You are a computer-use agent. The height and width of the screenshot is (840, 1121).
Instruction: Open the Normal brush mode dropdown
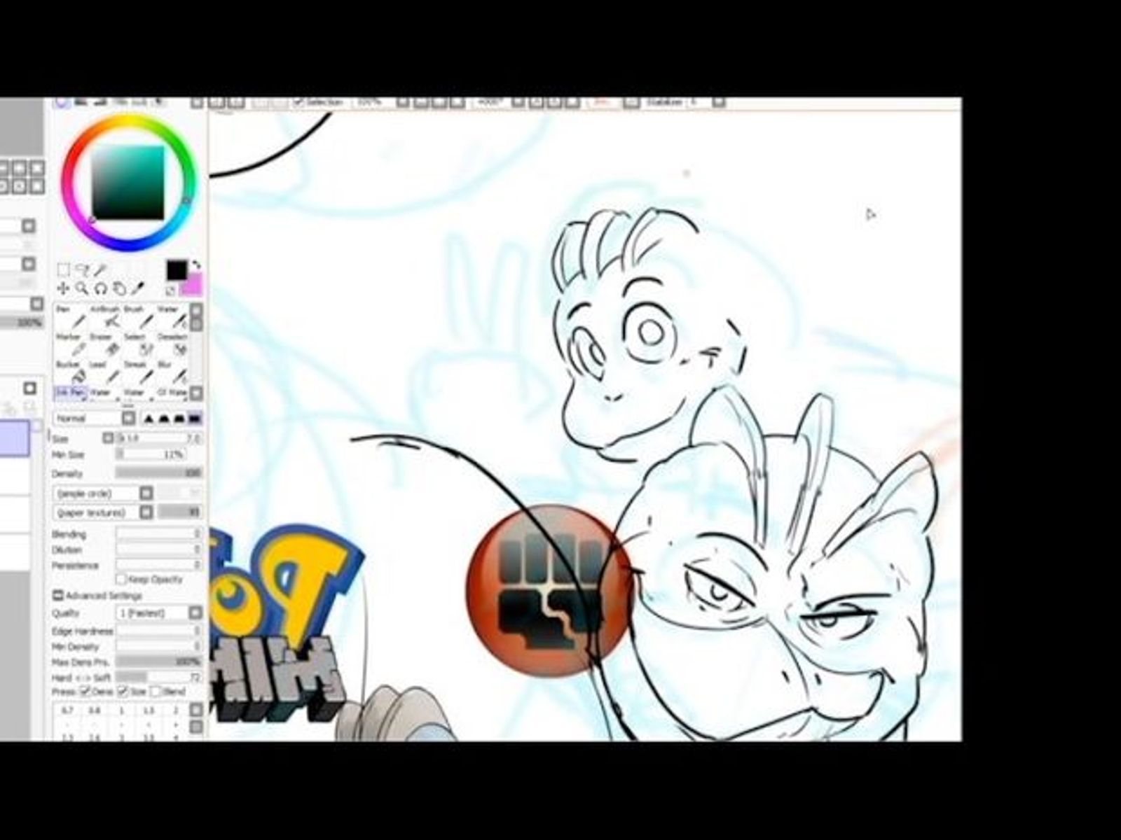pos(95,419)
